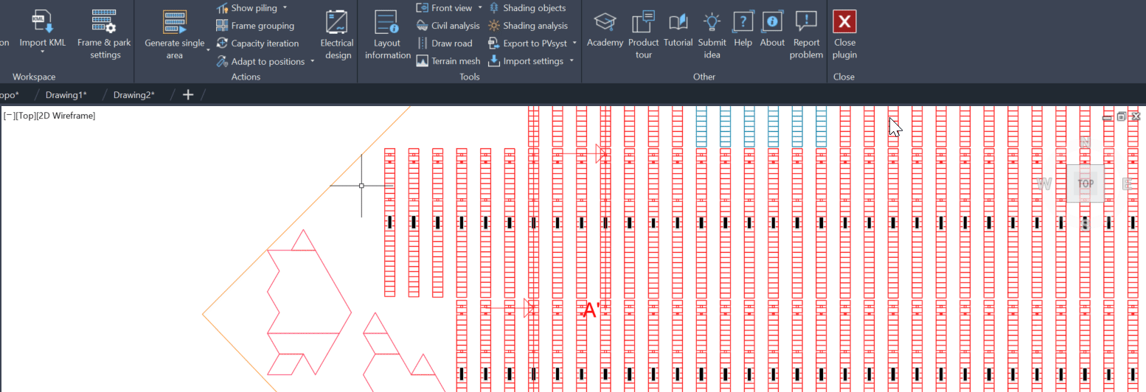Screen dimensions: 1146x392
Task: Expand the Show piling dropdown
Action: (x=285, y=8)
